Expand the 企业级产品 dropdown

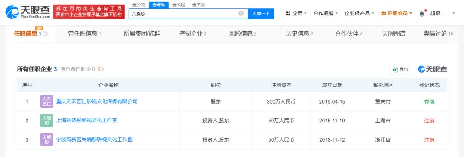[360, 13]
